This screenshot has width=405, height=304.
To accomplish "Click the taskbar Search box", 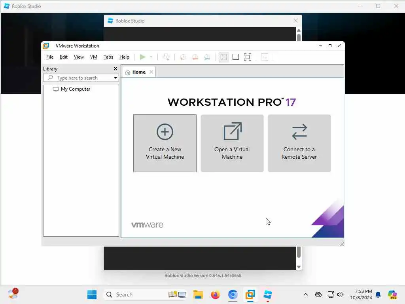I will point(145,294).
